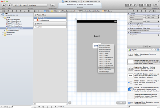Collapse the UIKit project root
This screenshot has height=108, width=160.
[x=1, y=14]
